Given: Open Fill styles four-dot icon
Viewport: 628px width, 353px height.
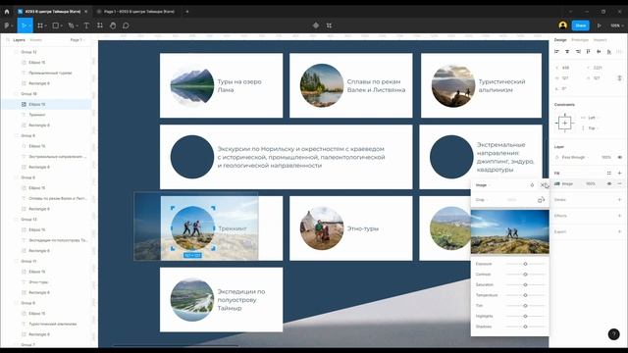Looking at the screenshot, I should [609, 174].
